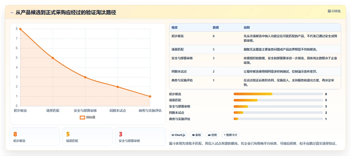Click the 维度 column header

pyautogui.click(x=175, y=28)
